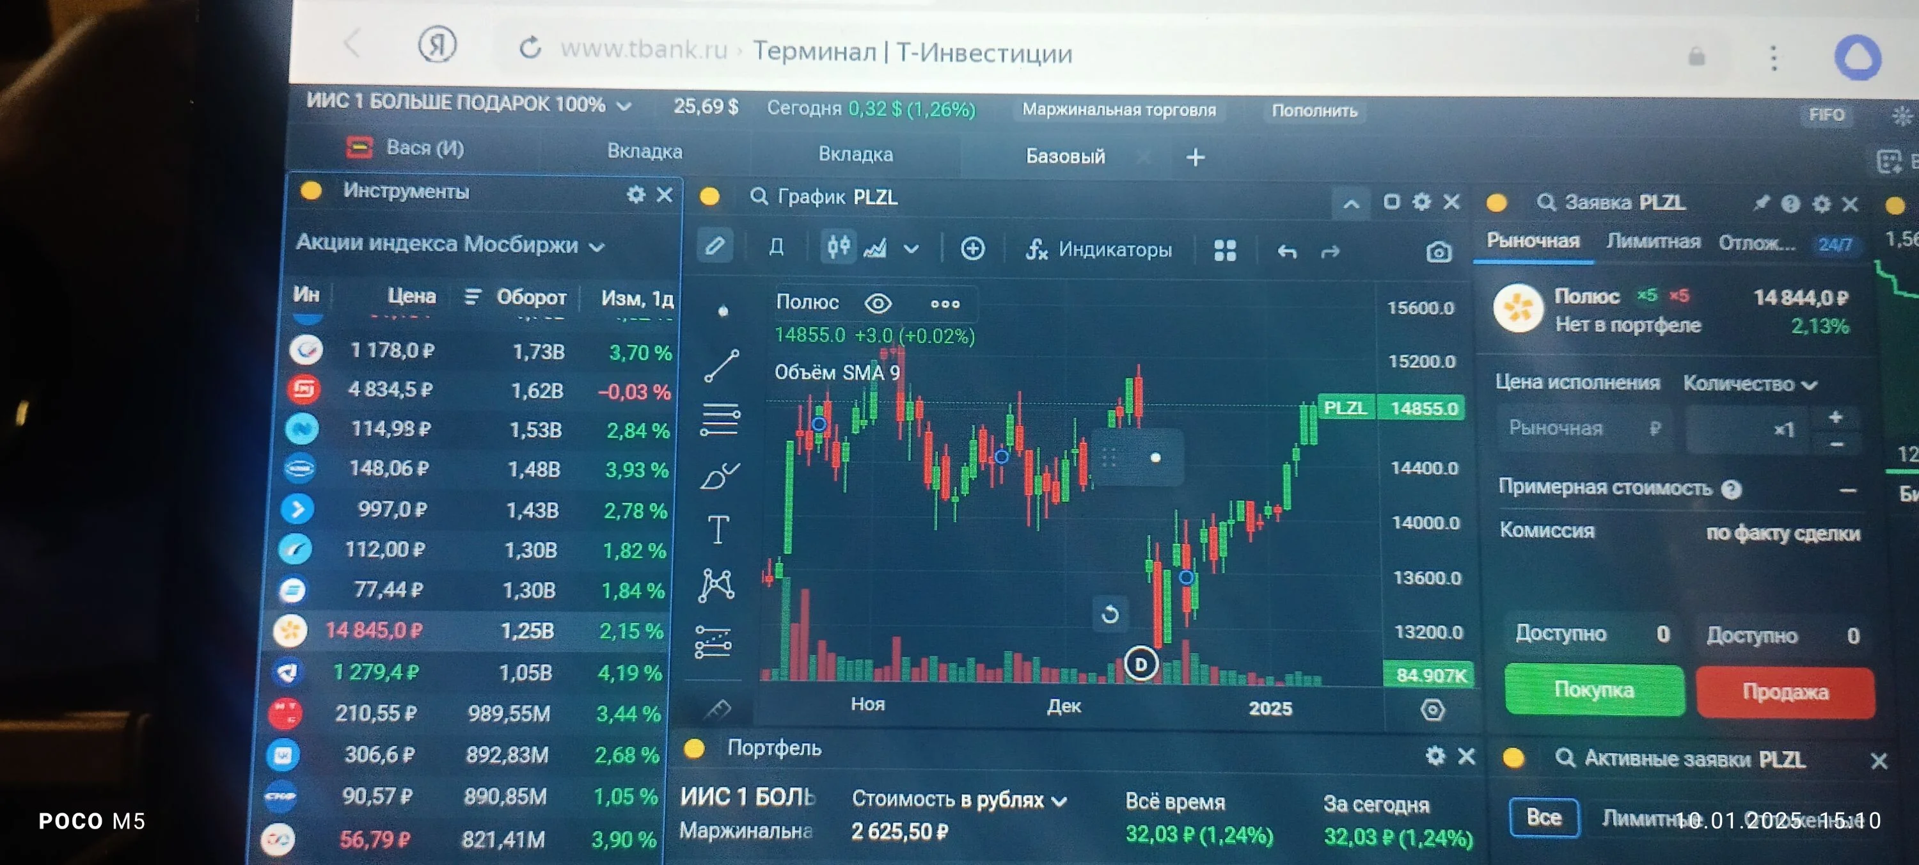Redo the chart action
This screenshot has height=865, width=1919.
[1330, 253]
